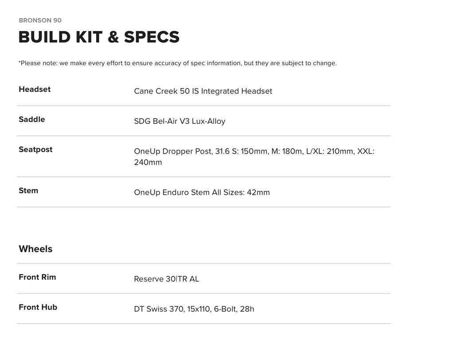Select the Stem row label
The width and height of the screenshot is (454, 340).
pos(28,191)
